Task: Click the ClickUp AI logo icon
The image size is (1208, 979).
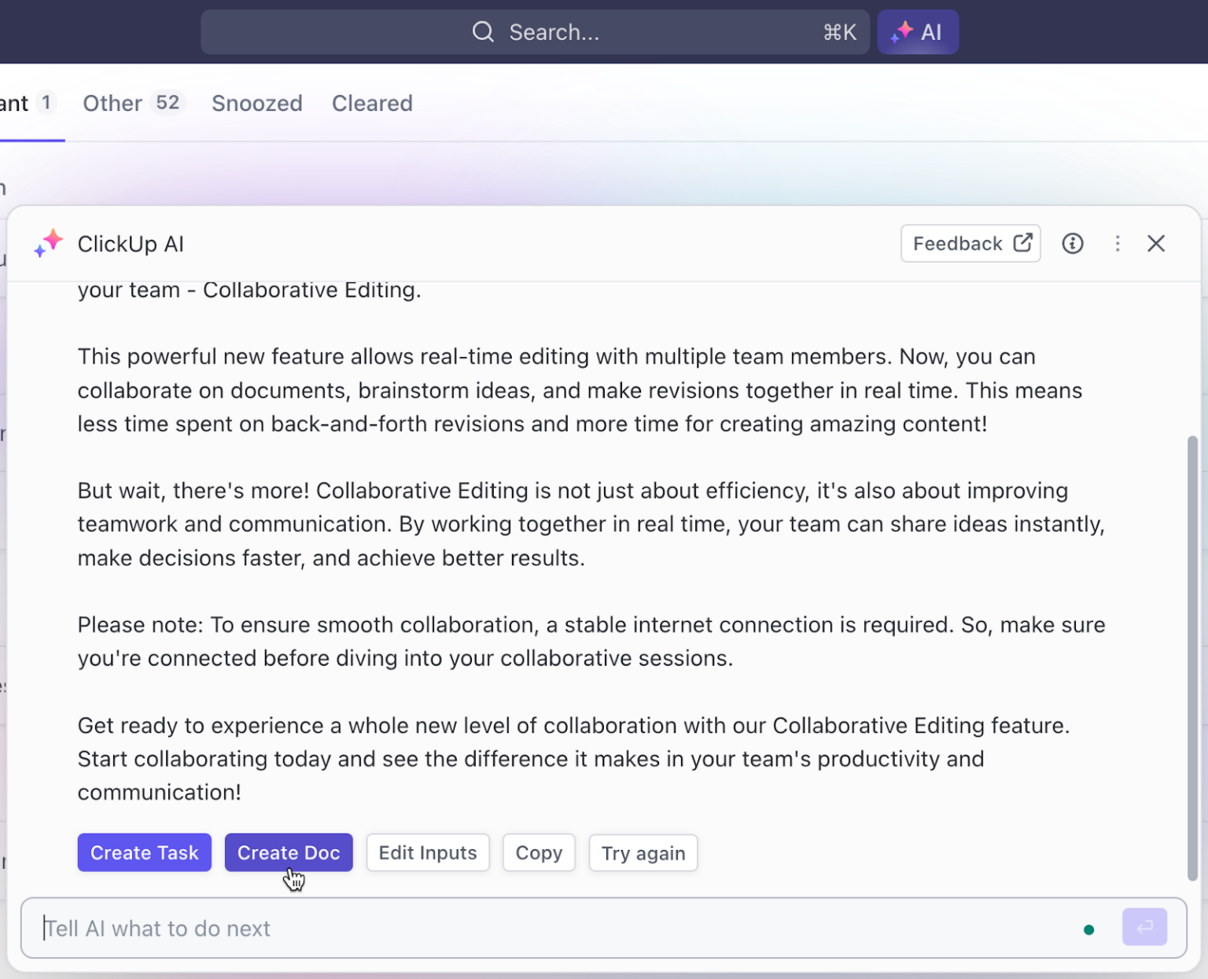Action: point(47,244)
